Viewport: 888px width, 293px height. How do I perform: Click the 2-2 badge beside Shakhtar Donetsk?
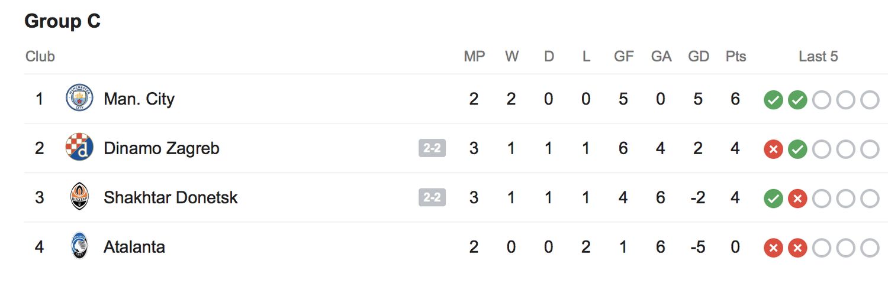coord(432,197)
